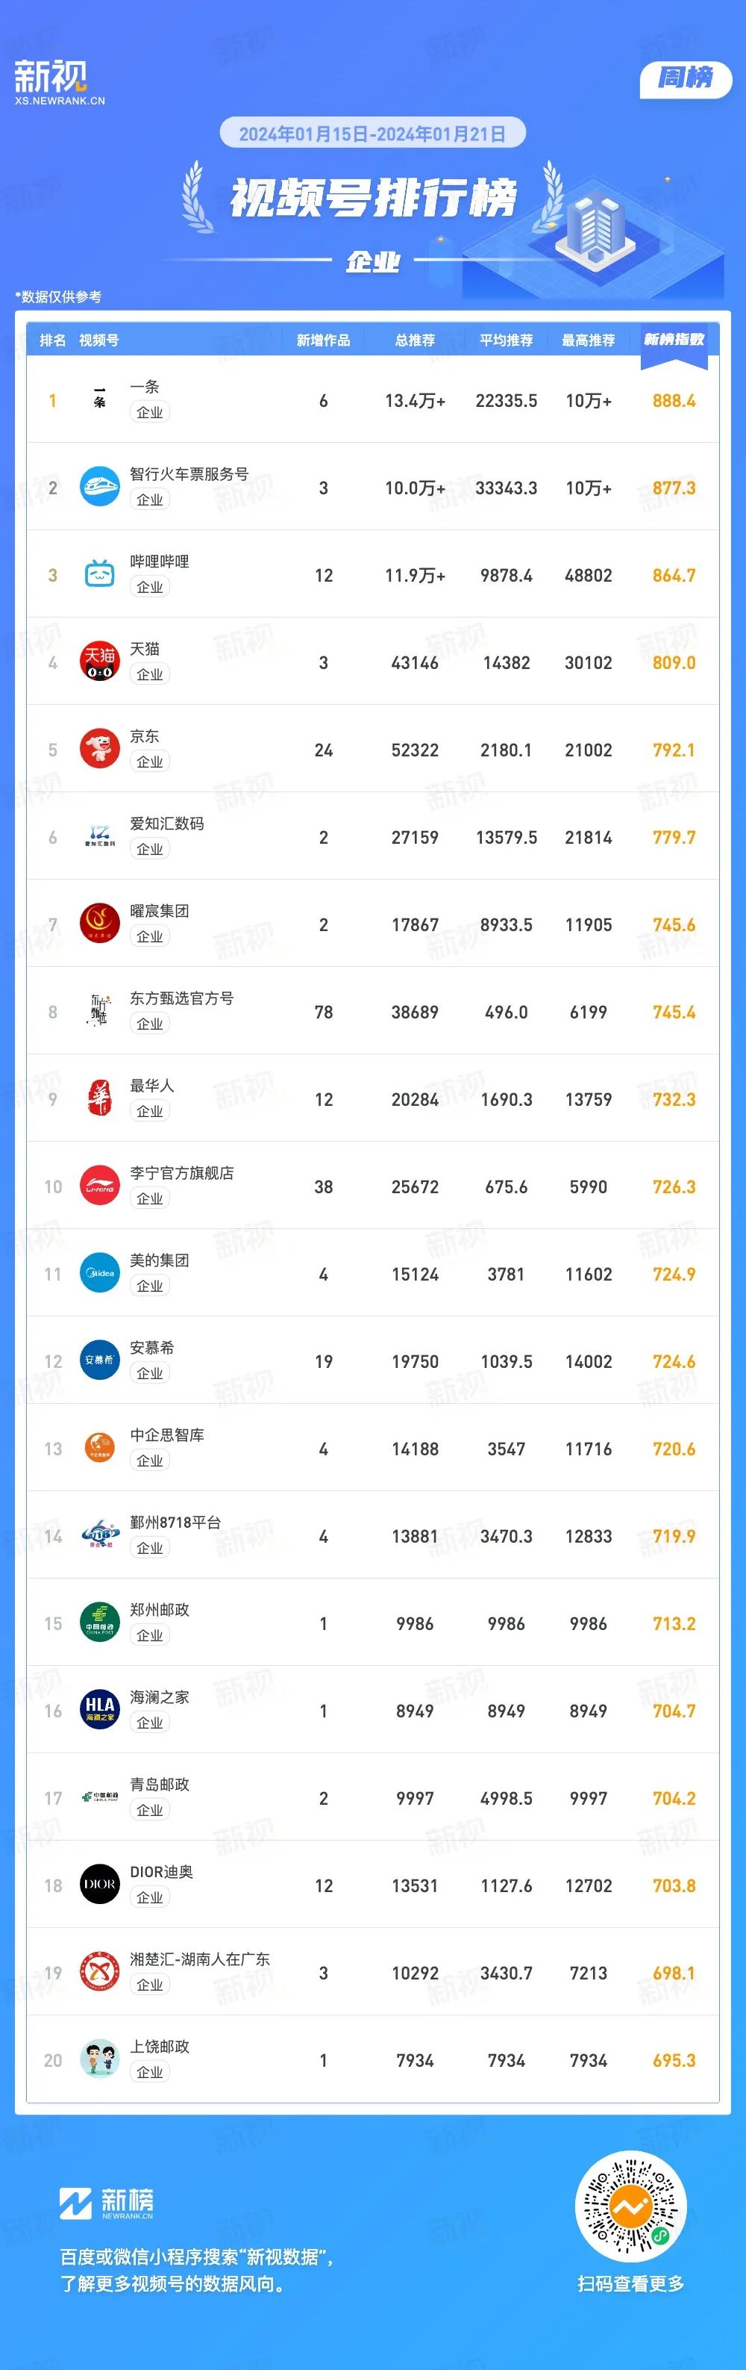
Task: Sort by 新榜指数 column header
Action: 674,340
